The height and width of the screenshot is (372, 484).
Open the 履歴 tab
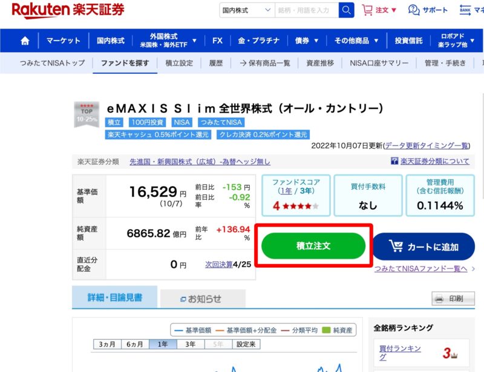click(216, 63)
